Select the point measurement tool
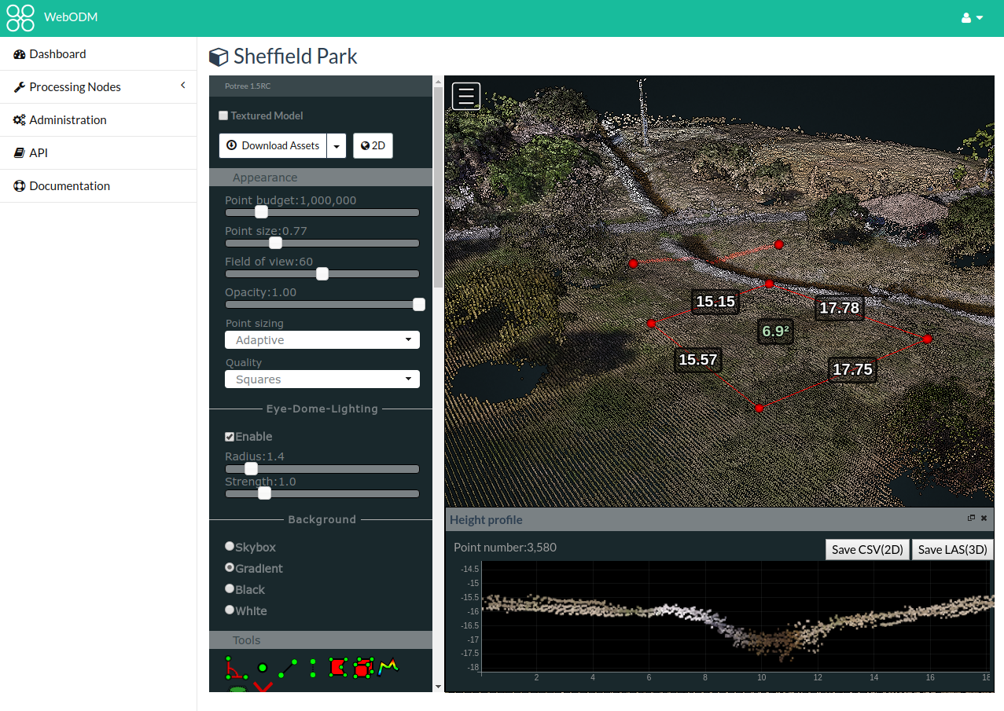Viewport: 1004px width, 711px height. point(263,669)
